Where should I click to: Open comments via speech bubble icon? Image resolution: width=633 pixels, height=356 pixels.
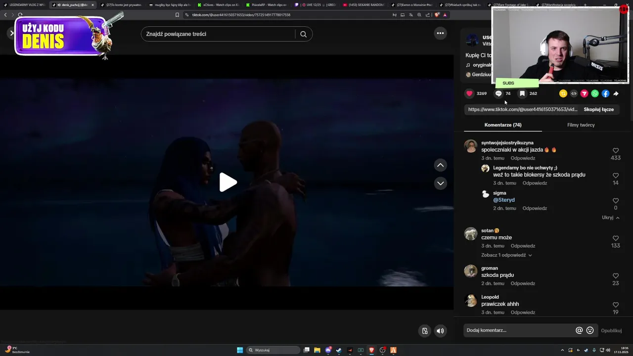498,93
